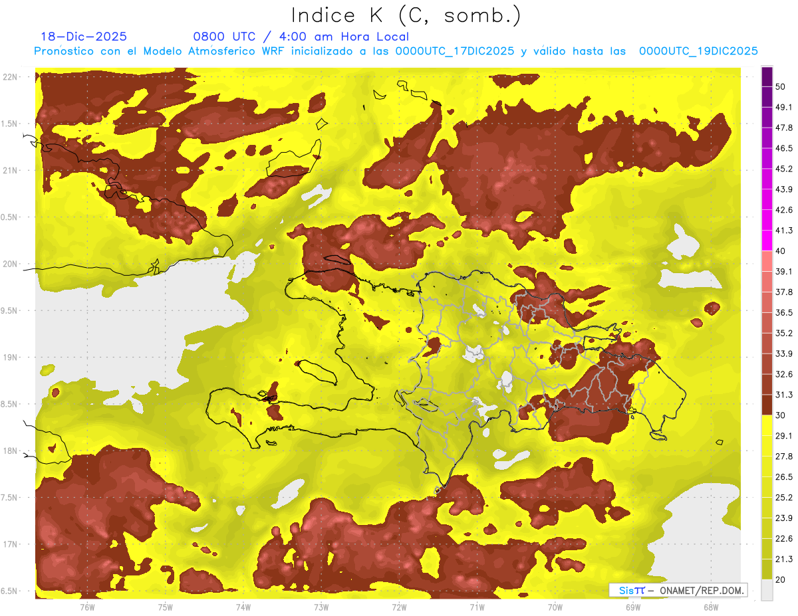Pick the bright magenta swatch between 40 and 41.3

[x=767, y=241]
